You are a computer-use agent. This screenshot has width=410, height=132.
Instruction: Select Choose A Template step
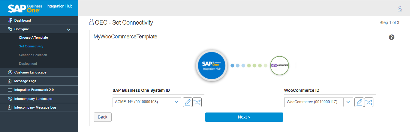pyautogui.click(x=33, y=37)
